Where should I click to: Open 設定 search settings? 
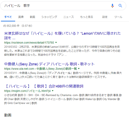105,17
